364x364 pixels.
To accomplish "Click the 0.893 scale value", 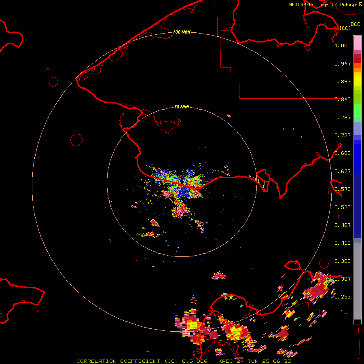I will (343, 81).
